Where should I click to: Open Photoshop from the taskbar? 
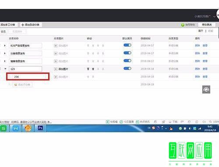tap(40, 128)
